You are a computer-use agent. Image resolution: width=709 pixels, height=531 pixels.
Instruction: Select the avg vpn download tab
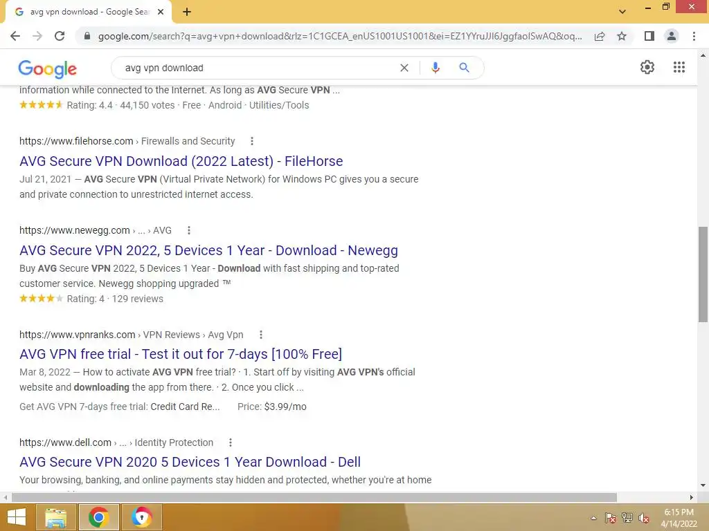(x=89, y=12)
